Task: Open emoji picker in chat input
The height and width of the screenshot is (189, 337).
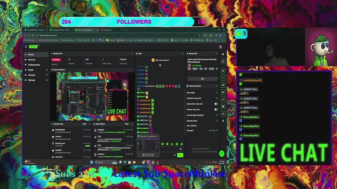Action: point(181,149)
